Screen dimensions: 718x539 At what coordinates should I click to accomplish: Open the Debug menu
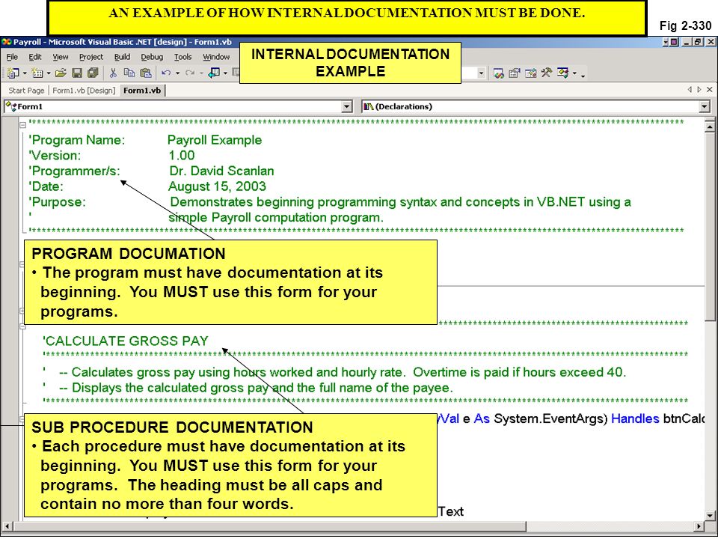pyautogui.click(x=152, y=57)
